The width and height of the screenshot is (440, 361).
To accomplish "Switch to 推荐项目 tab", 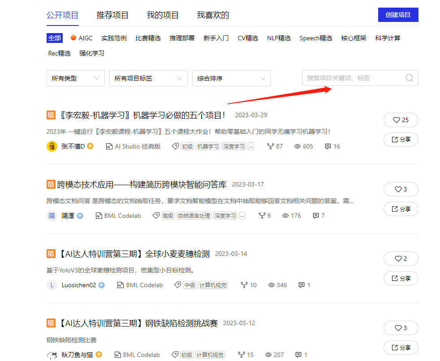I will pos(112,15).
